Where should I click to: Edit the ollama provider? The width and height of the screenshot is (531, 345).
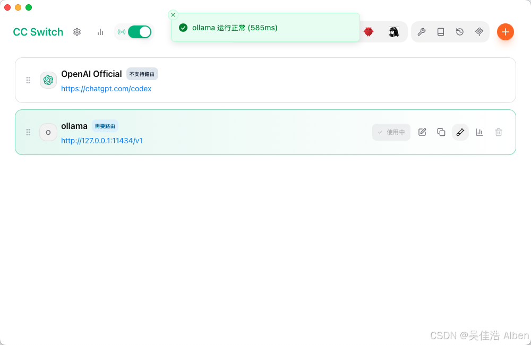click(422, 132)
